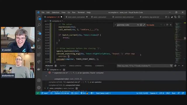Toggle Match Whole Word in the find widget
The height and width of the screenshot is (105, 187).
(141, 25)
